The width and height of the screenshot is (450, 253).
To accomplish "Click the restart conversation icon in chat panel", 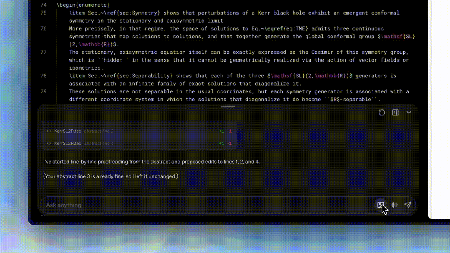I will [382, 113].
